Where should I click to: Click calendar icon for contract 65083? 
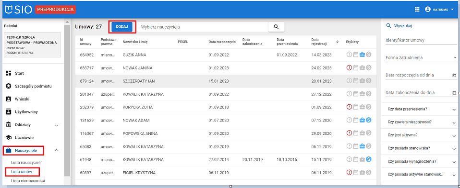coord(355,146)
